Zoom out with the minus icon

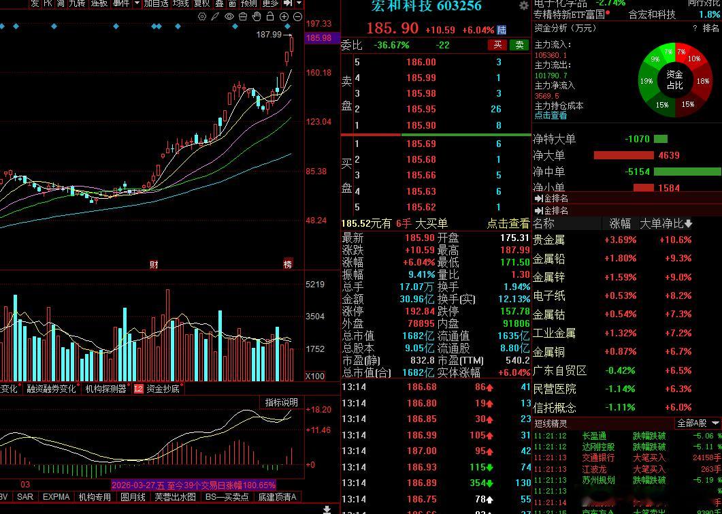pyautogui.click(x=298, y=17)
